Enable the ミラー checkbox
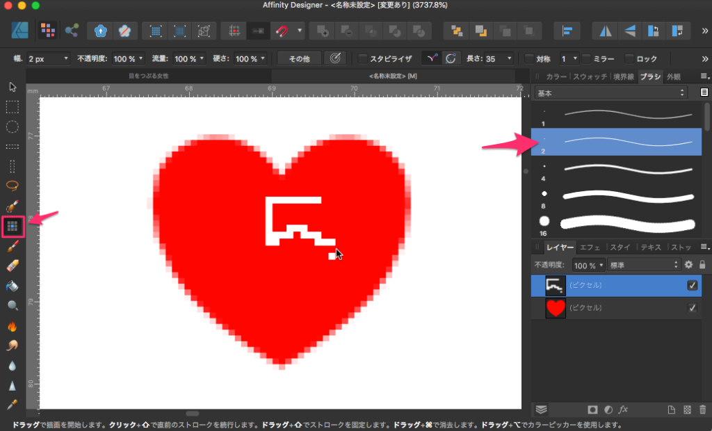Viewport: 712px width, 431px height. [586, 59]
